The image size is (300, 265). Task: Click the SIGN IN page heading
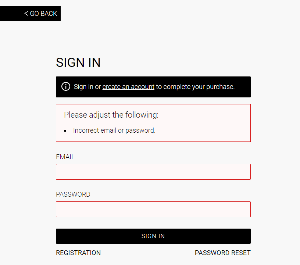tap(78, 62)
